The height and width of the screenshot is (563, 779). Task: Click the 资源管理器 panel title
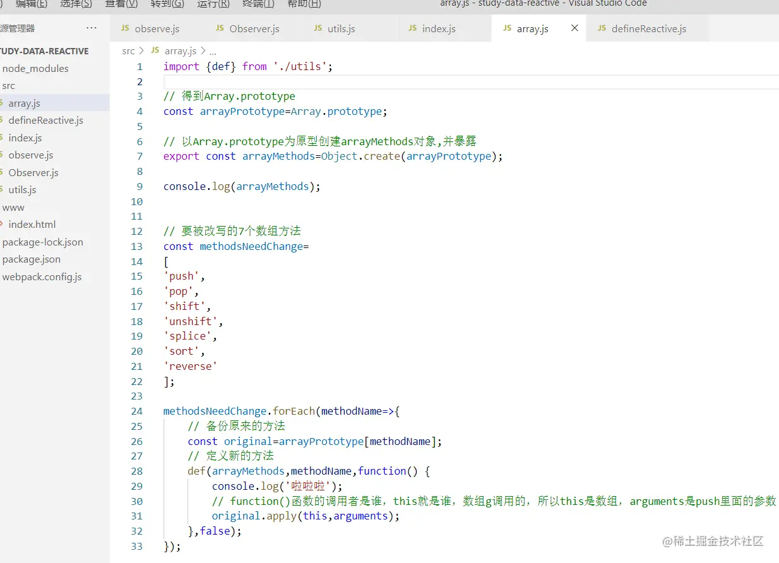[x=18, y=28]
